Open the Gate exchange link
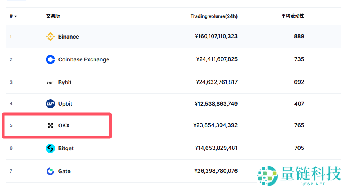The height and width of the screenshot is (188, 341). [65, 171]
